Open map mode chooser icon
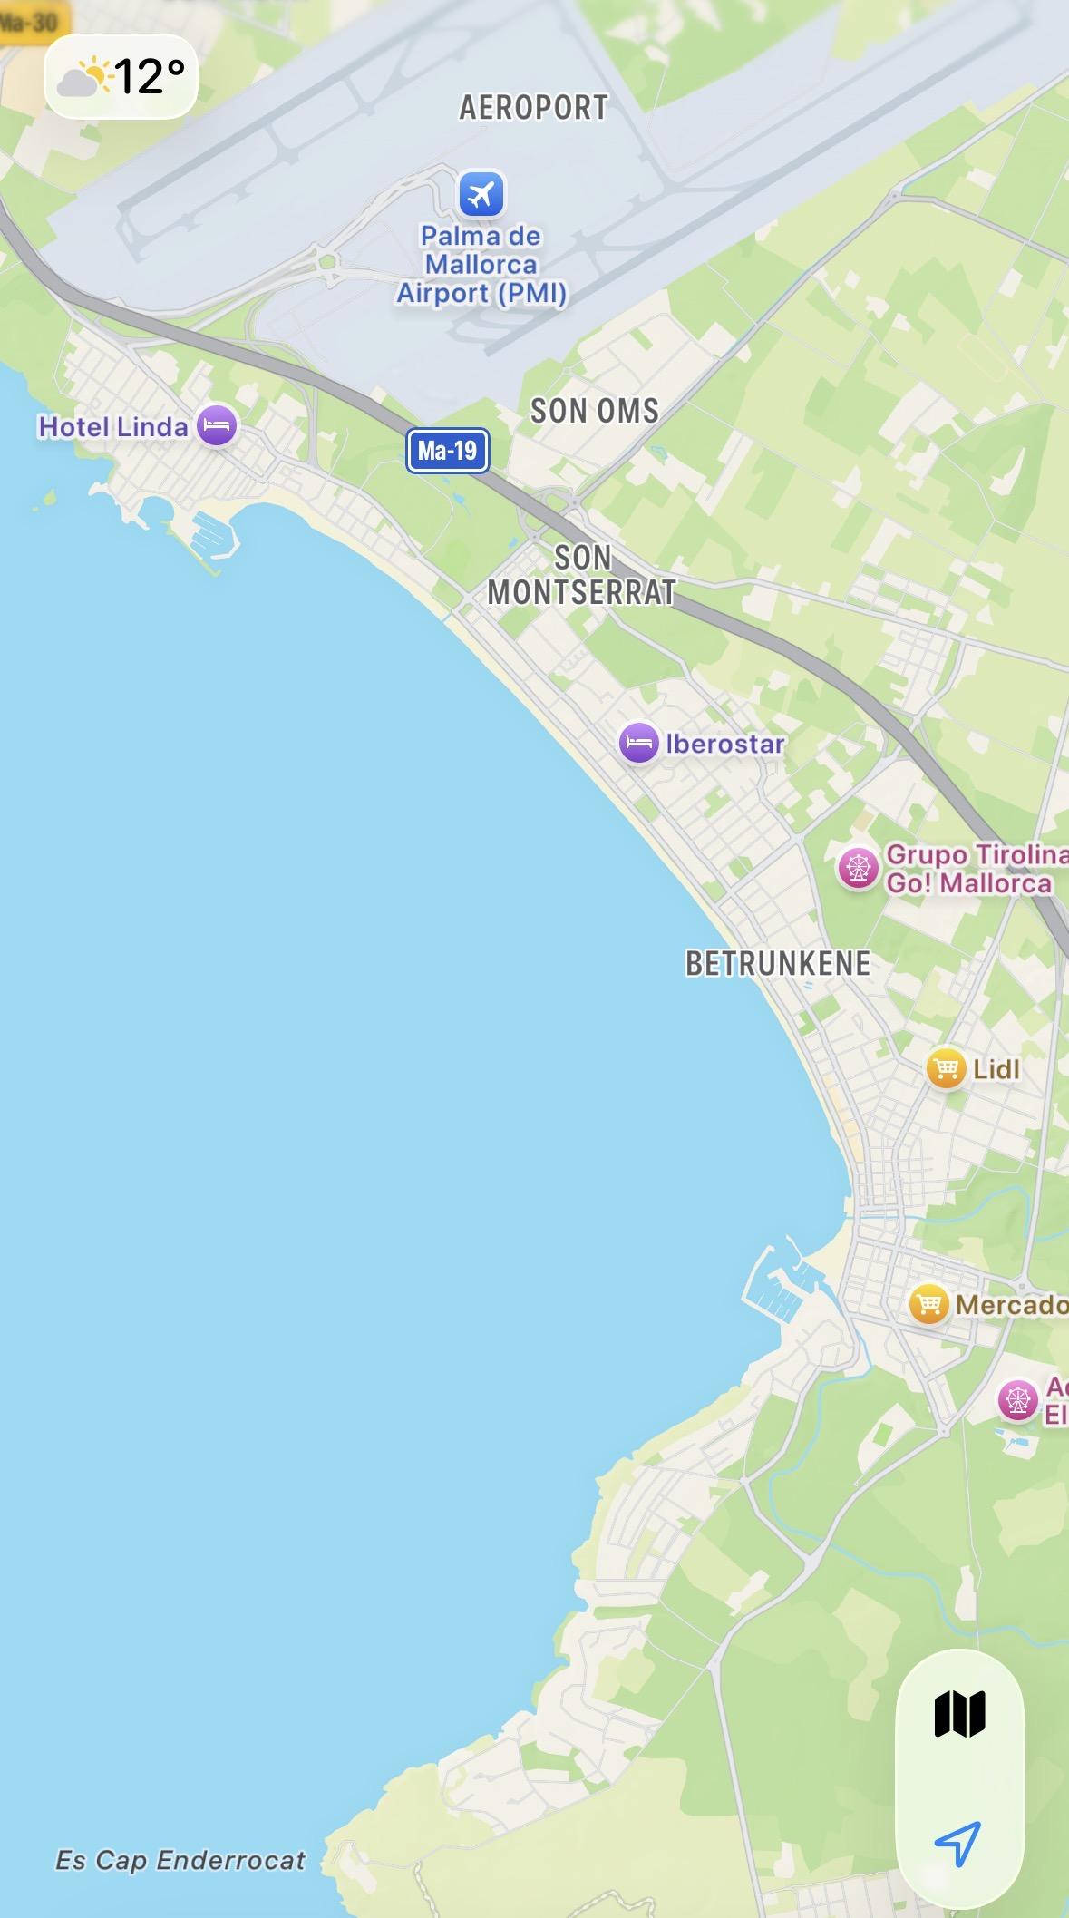 tap(959, 1713)
